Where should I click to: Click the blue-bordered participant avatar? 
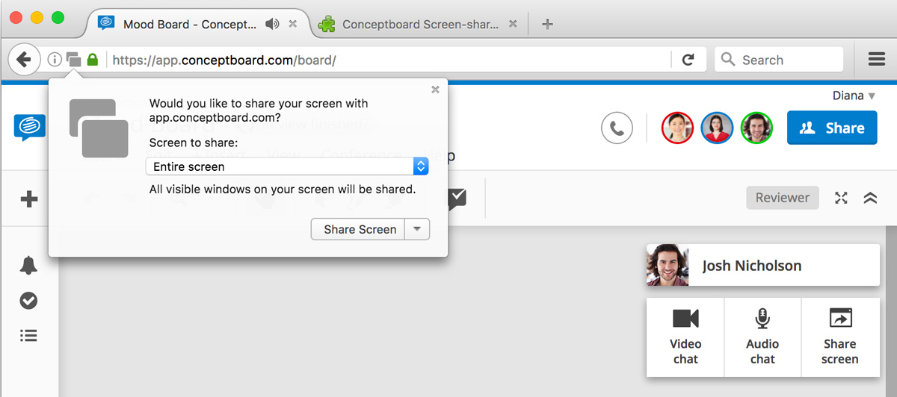pos(717,128)
